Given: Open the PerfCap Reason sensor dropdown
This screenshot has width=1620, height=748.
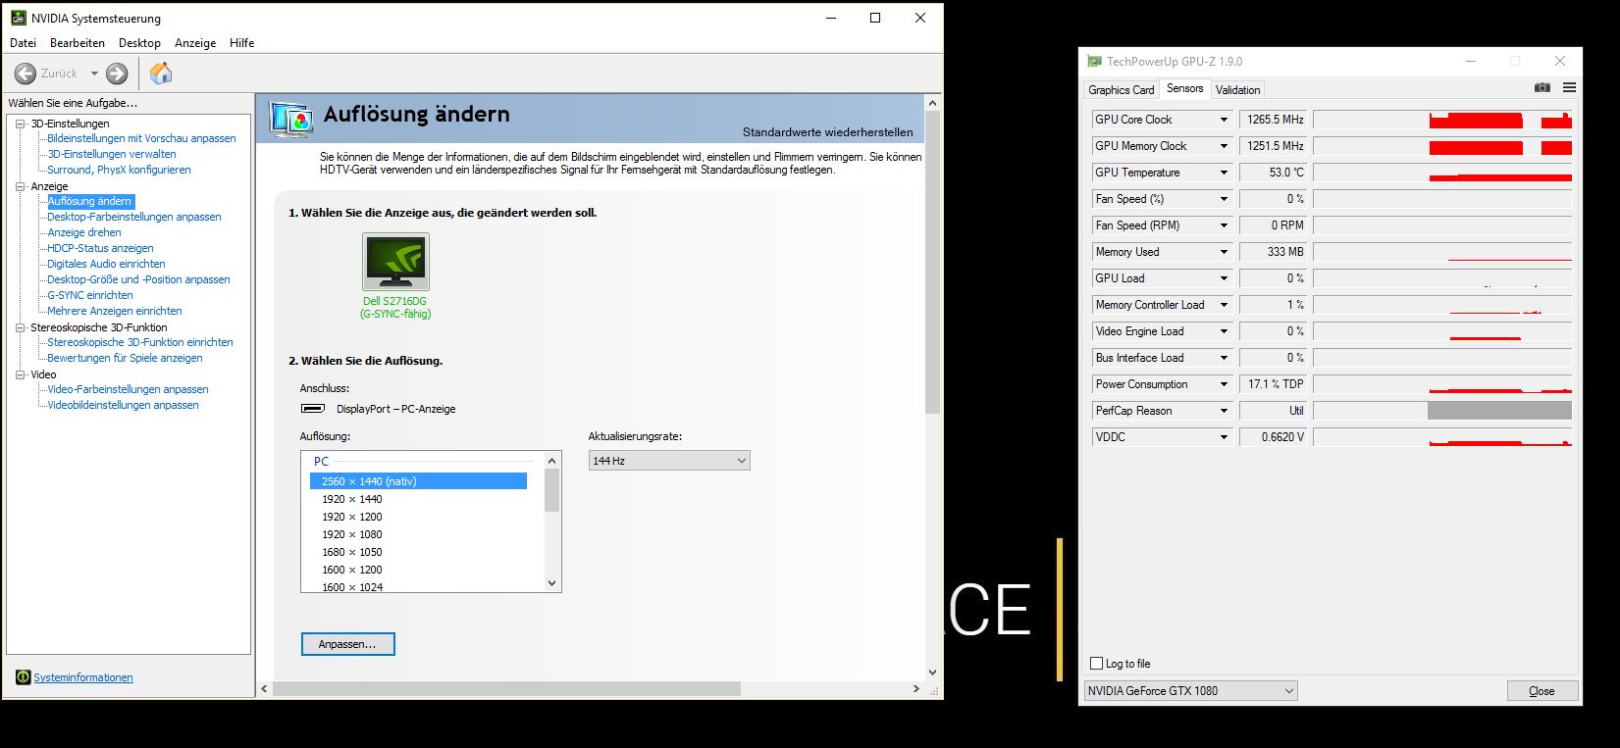Looking at the screenshot, I should click(x=1224, y=411).
